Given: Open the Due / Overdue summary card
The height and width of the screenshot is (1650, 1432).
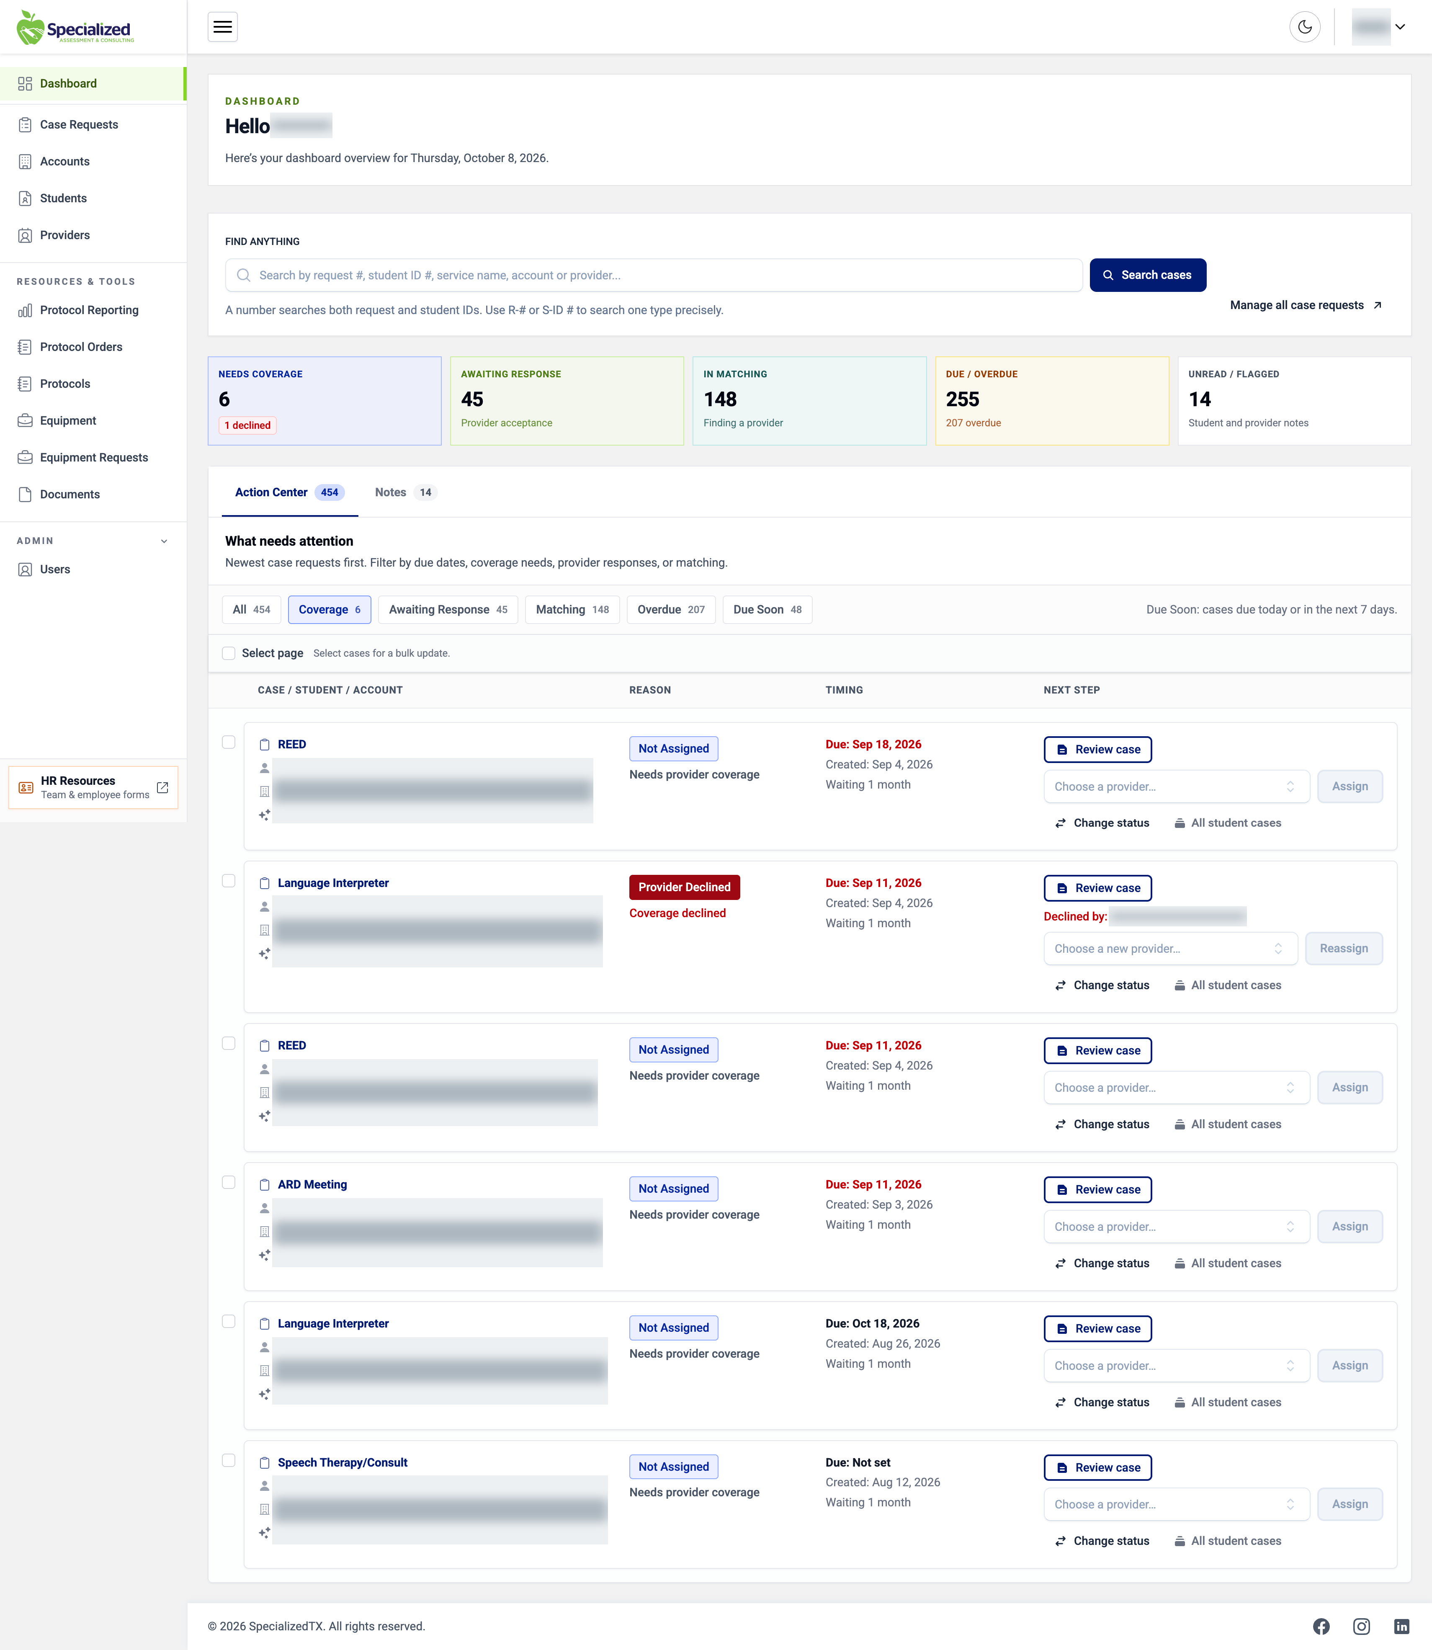Looking at the screenshot, I should coord(1052,401).
